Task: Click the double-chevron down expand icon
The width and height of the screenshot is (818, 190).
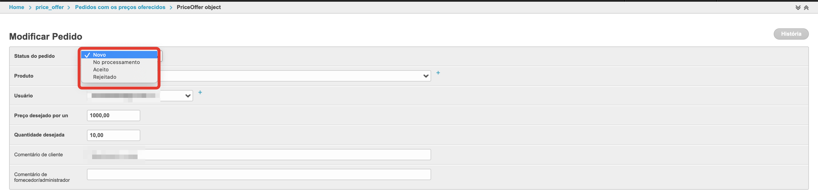Action: click(x=798, y=8)
